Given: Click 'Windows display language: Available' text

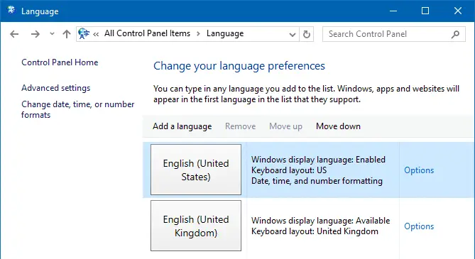Looking at the screenshot, I should pos(320,221).
